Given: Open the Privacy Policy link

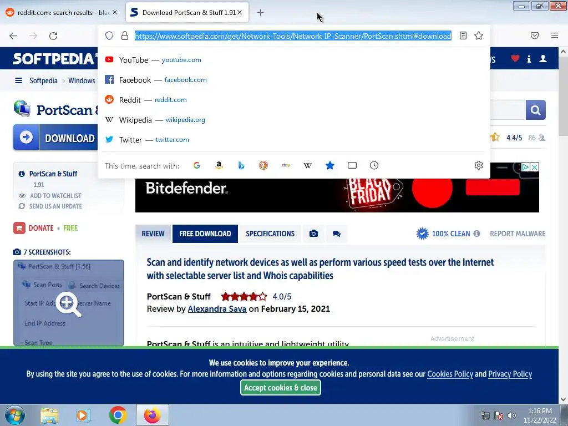Looking at the screenshot, I should [510, 374].
